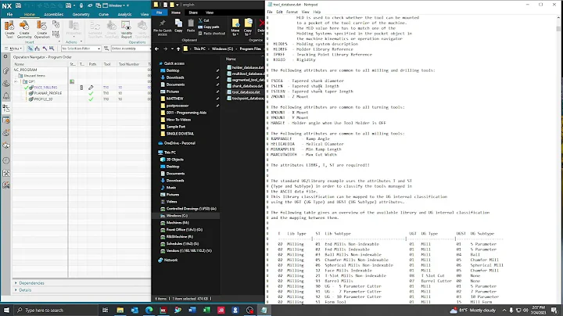
Task: Select tool_database.dat file in Explorer
Action: [x=245, y=92]
